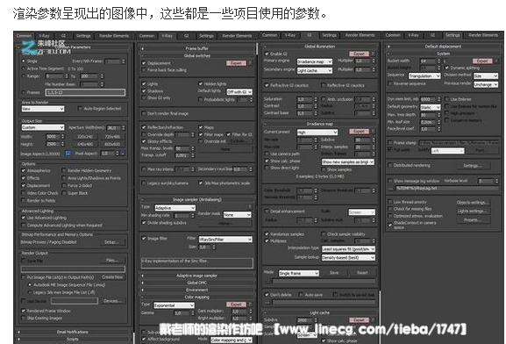Click the Bucket width spinner arrows
Screen dimensions: 506x344
438,61
